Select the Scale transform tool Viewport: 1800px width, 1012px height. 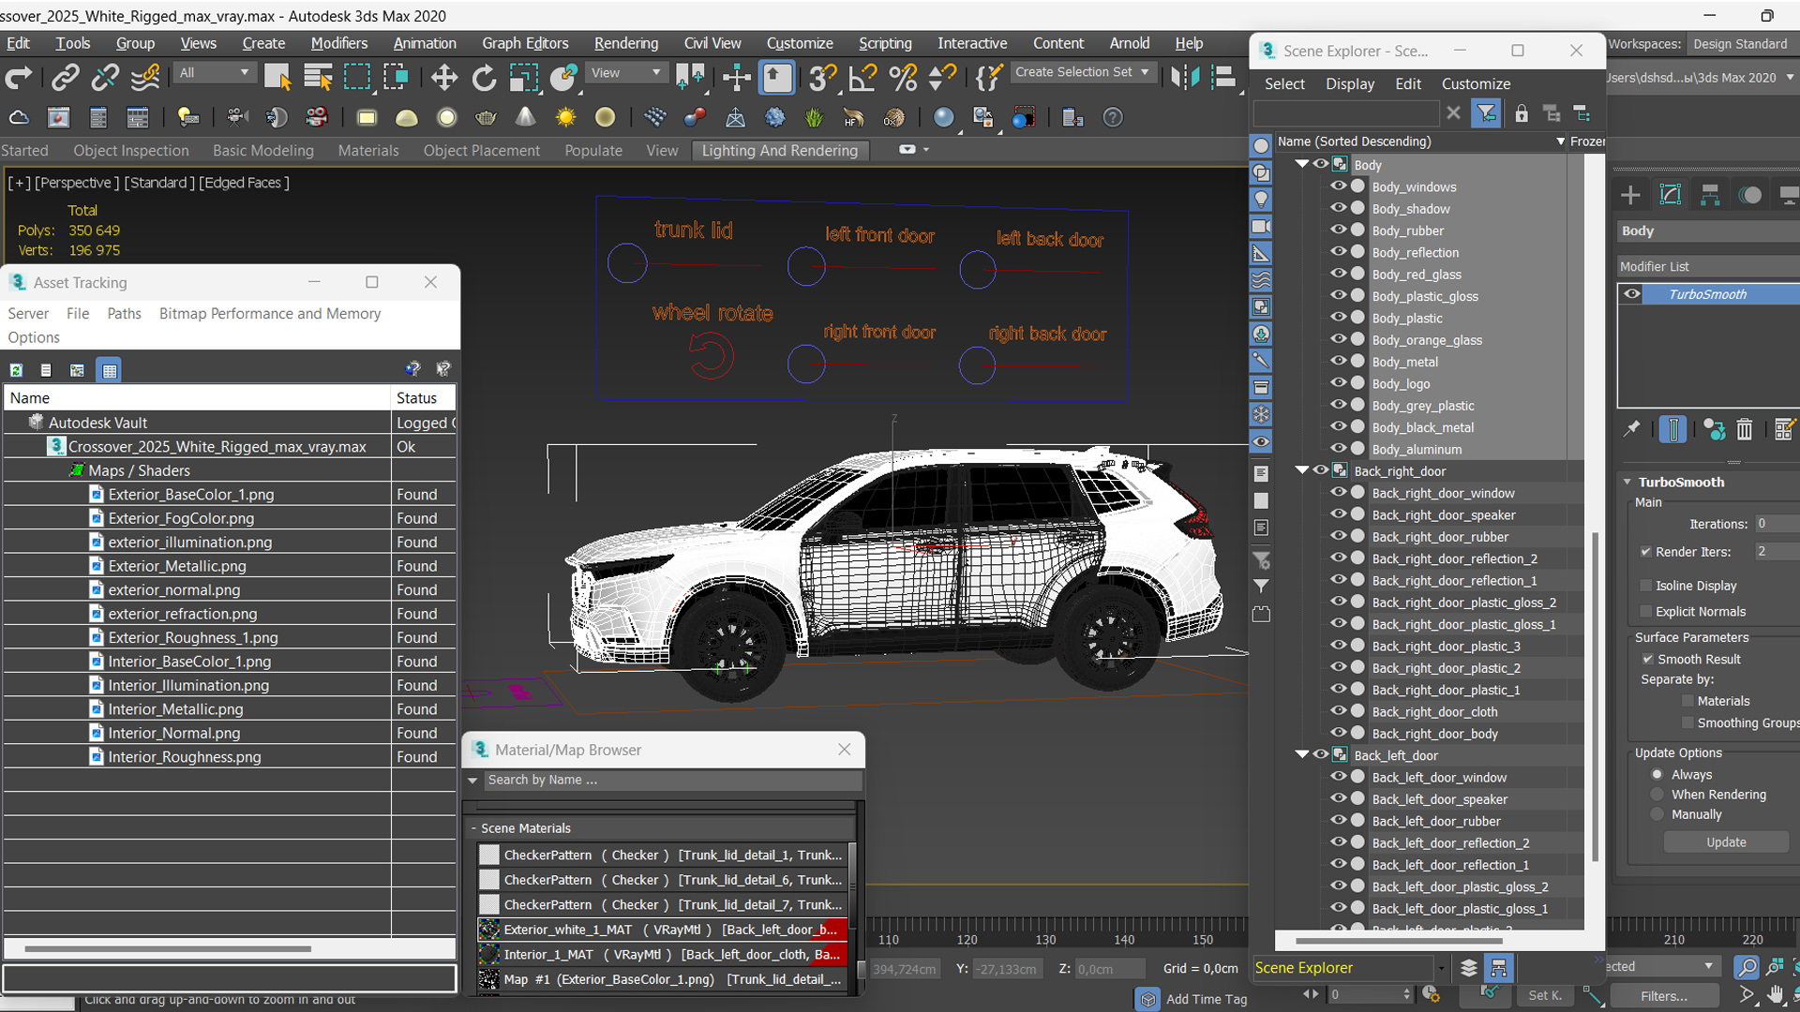click(523, 77)
